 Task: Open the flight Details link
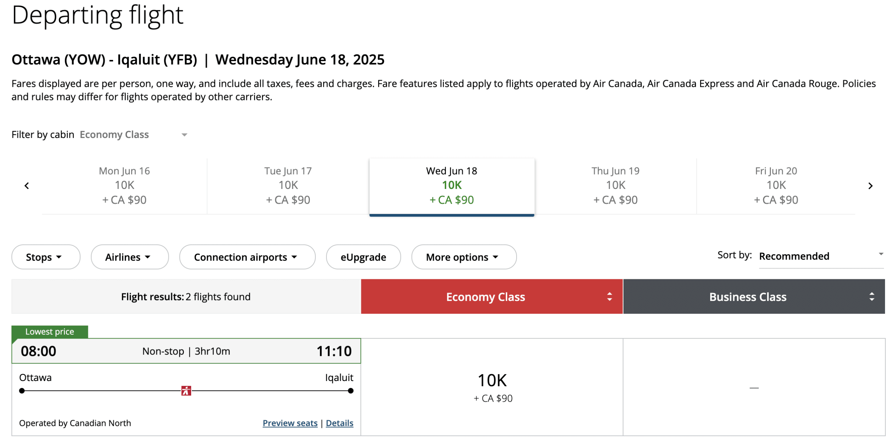(x=339, y=423)
